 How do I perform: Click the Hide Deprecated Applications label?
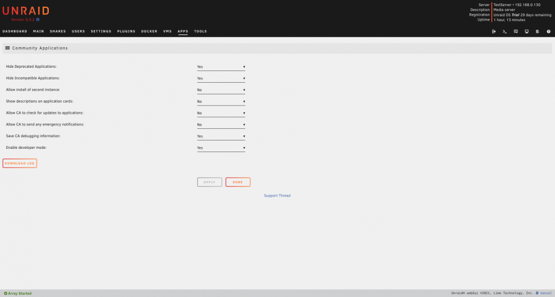(31, 67)
